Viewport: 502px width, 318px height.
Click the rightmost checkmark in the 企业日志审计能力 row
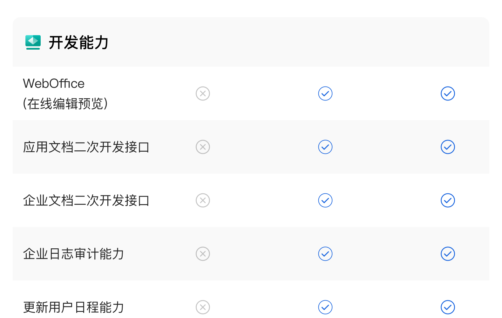(448, 254)
